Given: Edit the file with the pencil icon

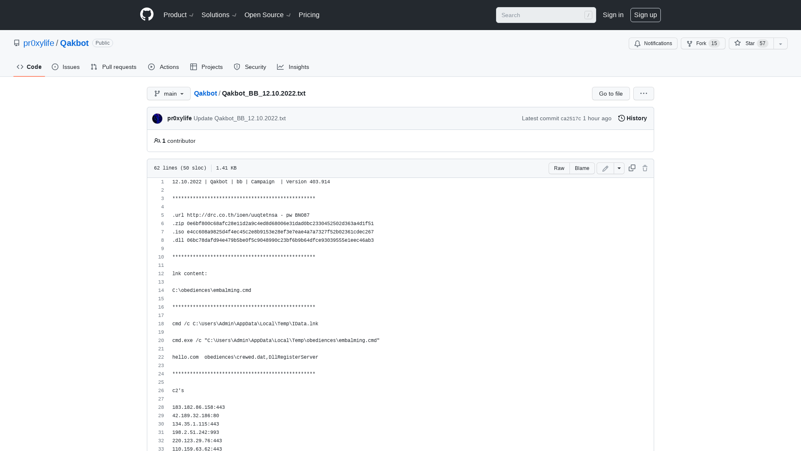Looking at the screenshot, I should pyautogui.click(x=605, y=168).
